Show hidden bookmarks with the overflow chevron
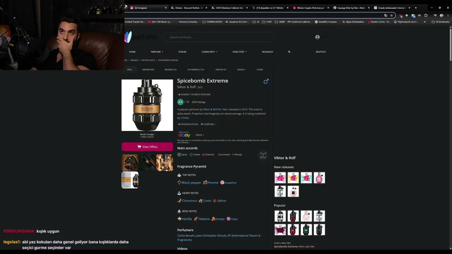 coord(424,22)
